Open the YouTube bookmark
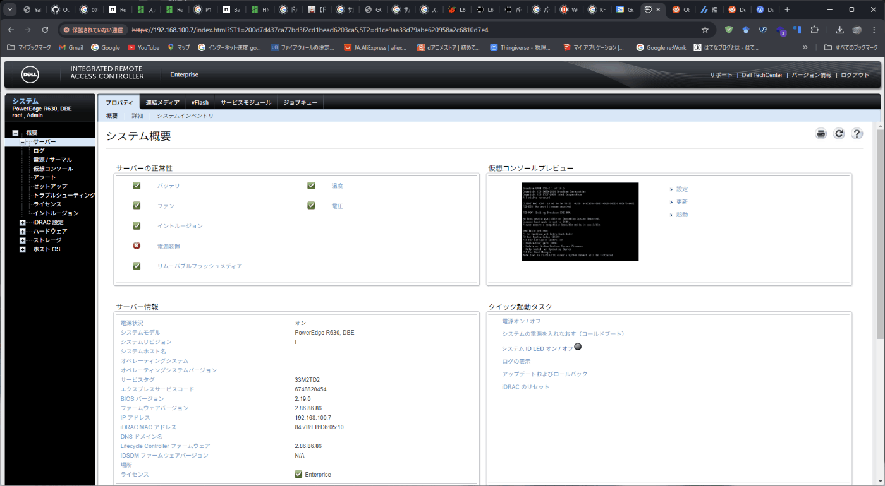 tap(143, 47)
